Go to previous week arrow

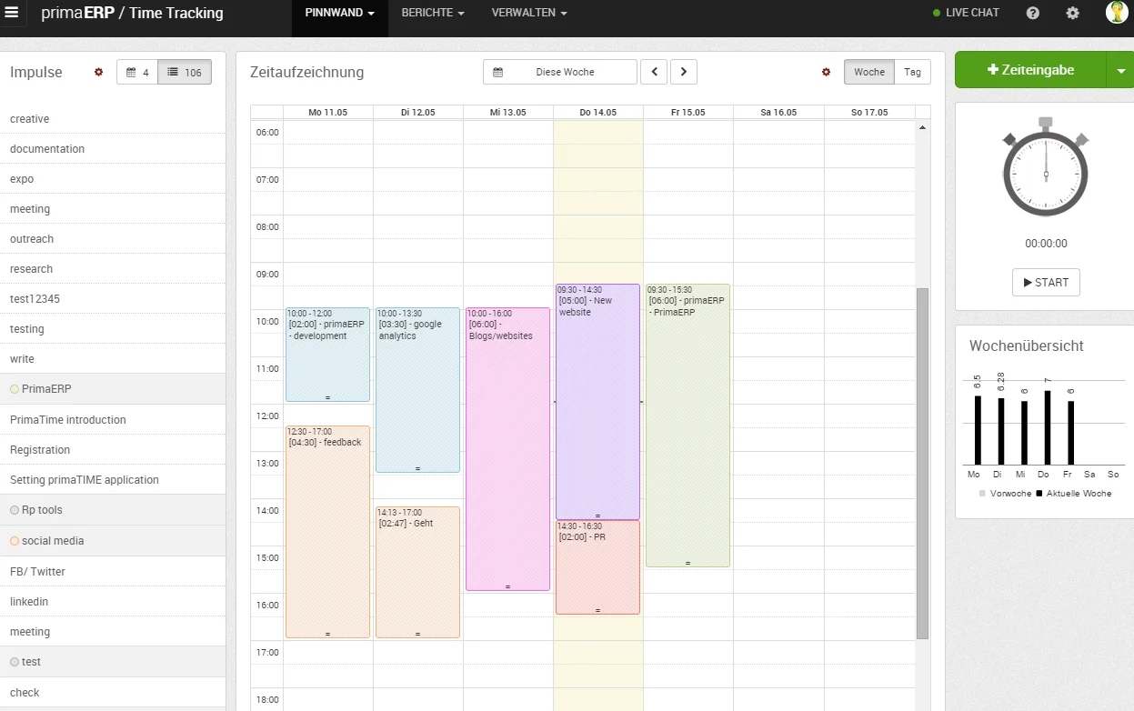pyautogui.click(x=654, y=72)
